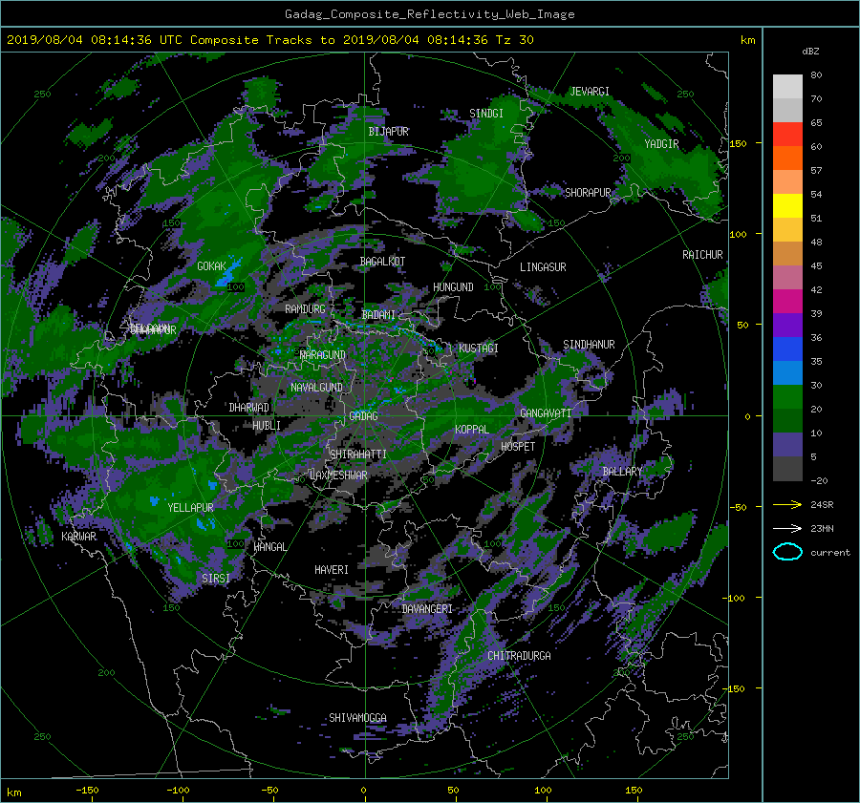Click the NARAGUND city label
860x803 pixels.
coord(323,355)
